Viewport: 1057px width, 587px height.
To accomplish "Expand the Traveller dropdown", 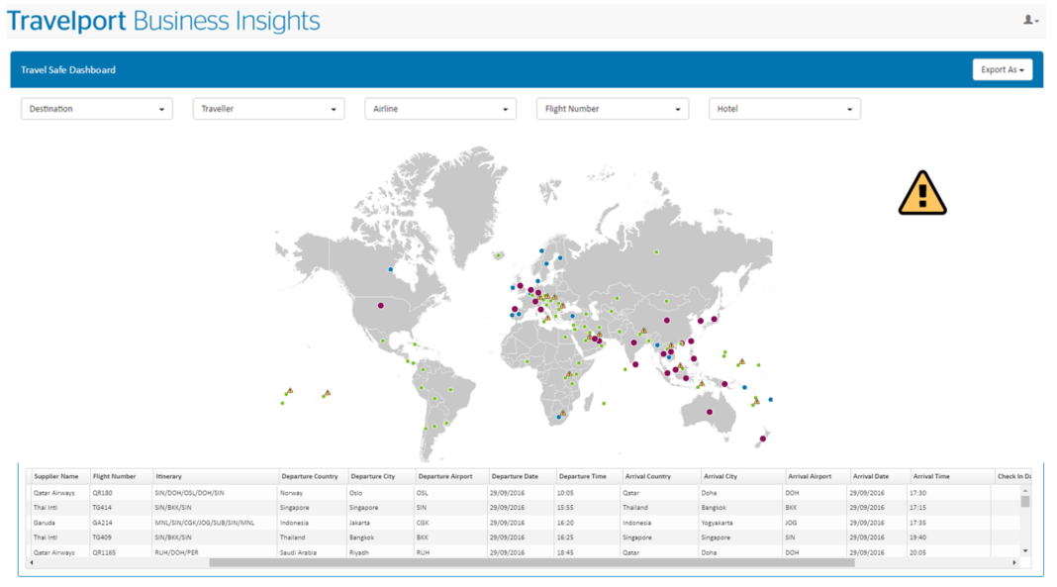I will tap(268, 109).
